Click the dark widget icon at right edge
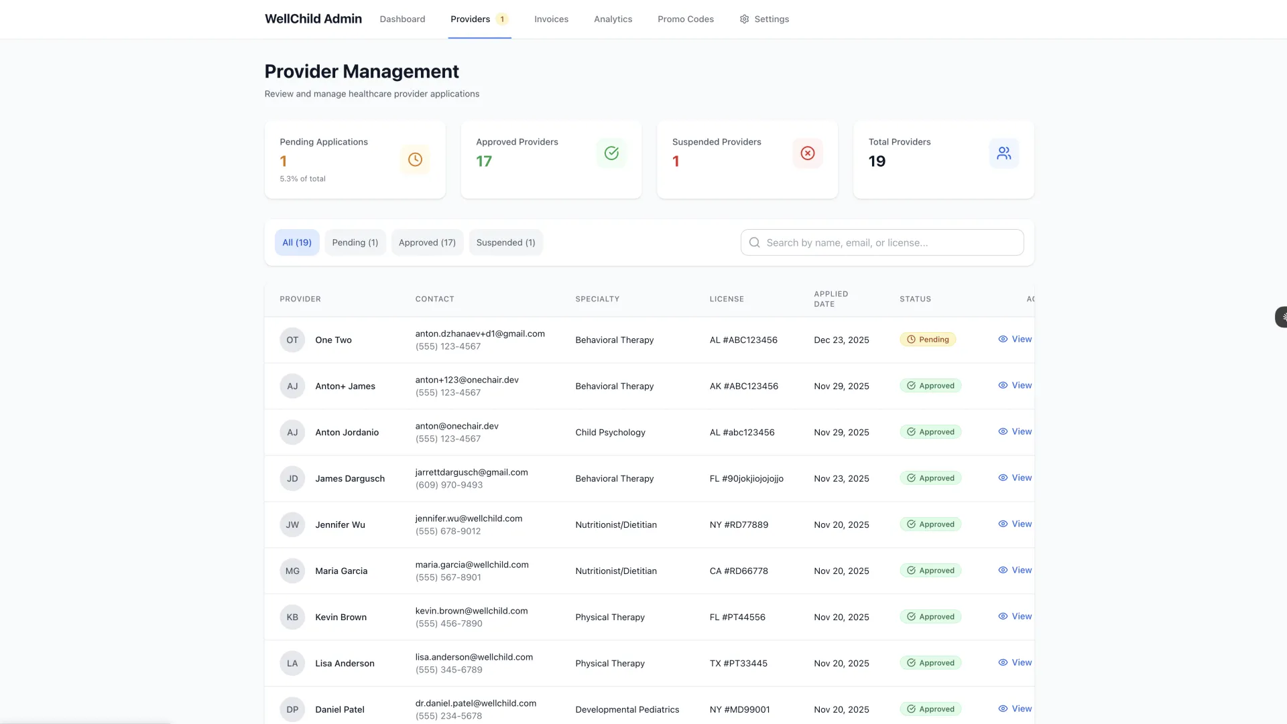Screen dimensions: 1287x724 tap(1281, 317)
